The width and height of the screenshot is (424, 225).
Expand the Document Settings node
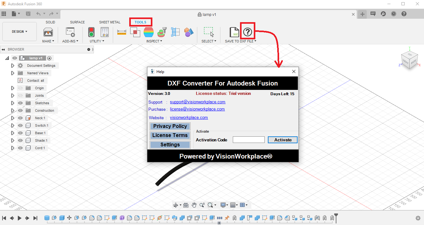[x=13, y=66]
